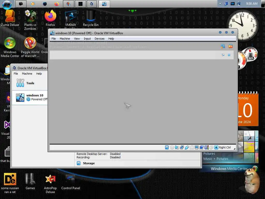Screen dimensions: 265x199
Task: Click the taskbar clock showing 9:58 AM
Action: coord(252,4)
